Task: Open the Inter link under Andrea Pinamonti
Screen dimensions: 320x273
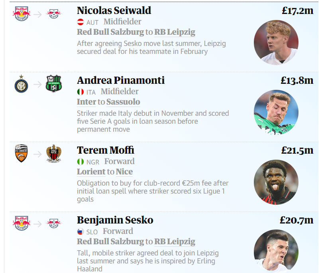Action: (x=86, y=102)
